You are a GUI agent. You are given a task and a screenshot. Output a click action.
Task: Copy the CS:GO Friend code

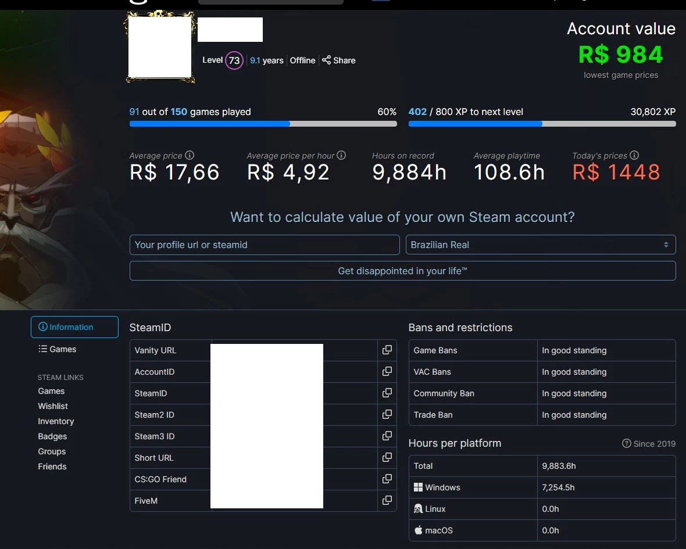387,479
